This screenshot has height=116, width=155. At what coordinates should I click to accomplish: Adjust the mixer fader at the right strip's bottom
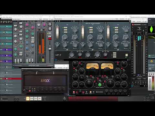point(150,80)
